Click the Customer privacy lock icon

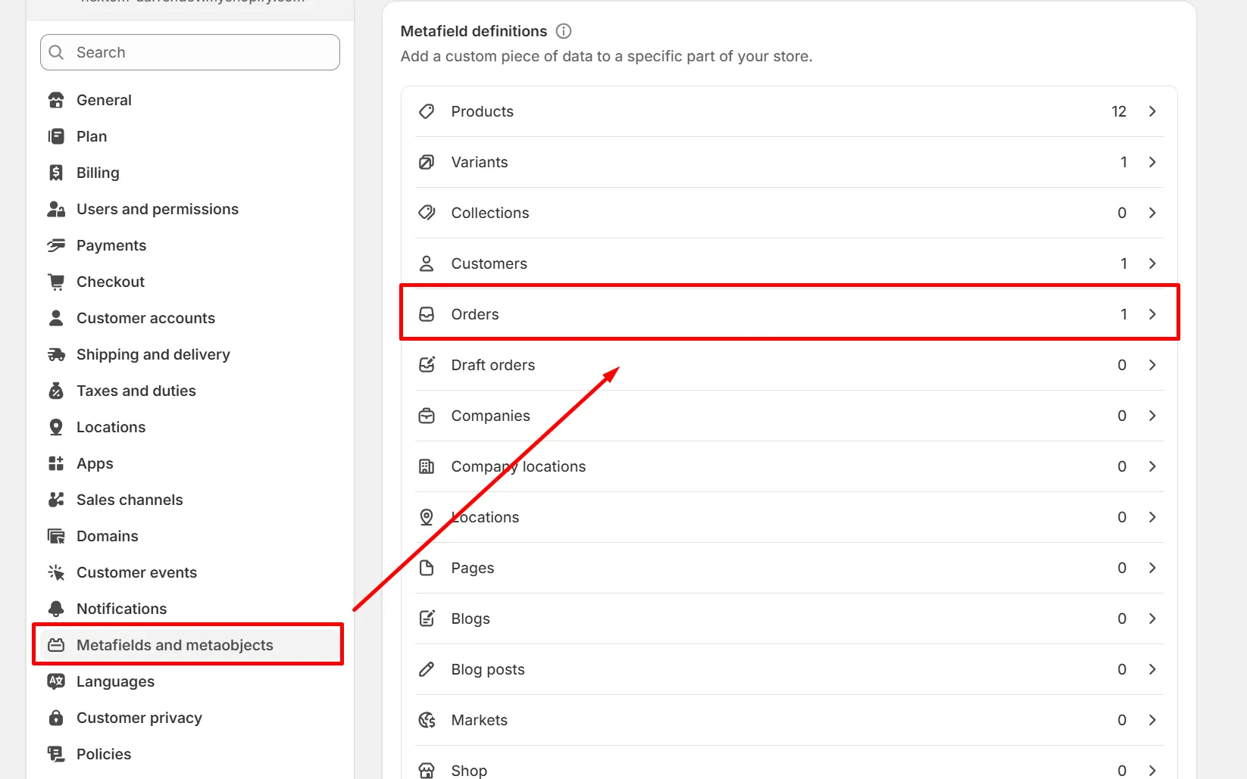pyautogui.click(x=56, y=718)
